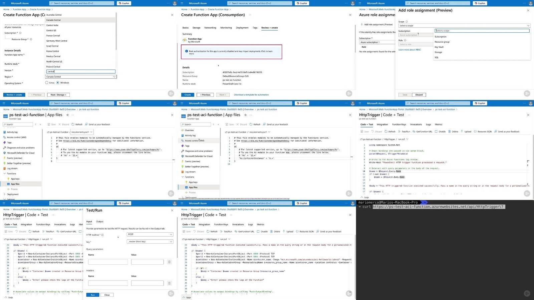Open the Scope 'Select a scope' dropdown
This screenshot has width=534, height=300.
tap(464, 26)
